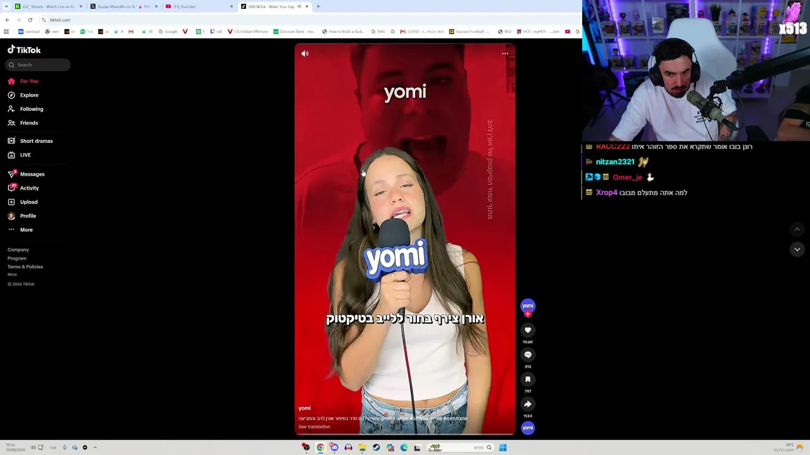
Task: Share the video using the arrow icon
Action: pyautogui.click(x=528, y=404)
